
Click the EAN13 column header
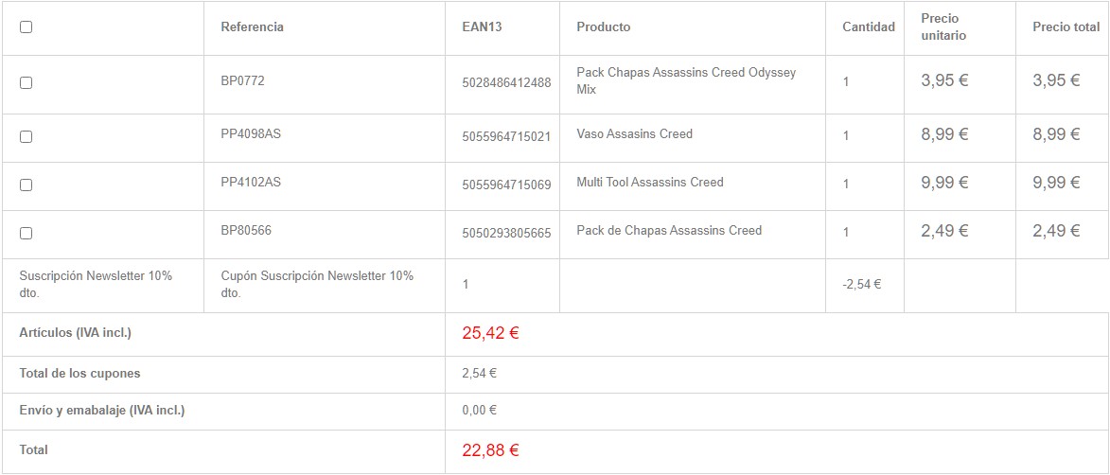point(482,27)
